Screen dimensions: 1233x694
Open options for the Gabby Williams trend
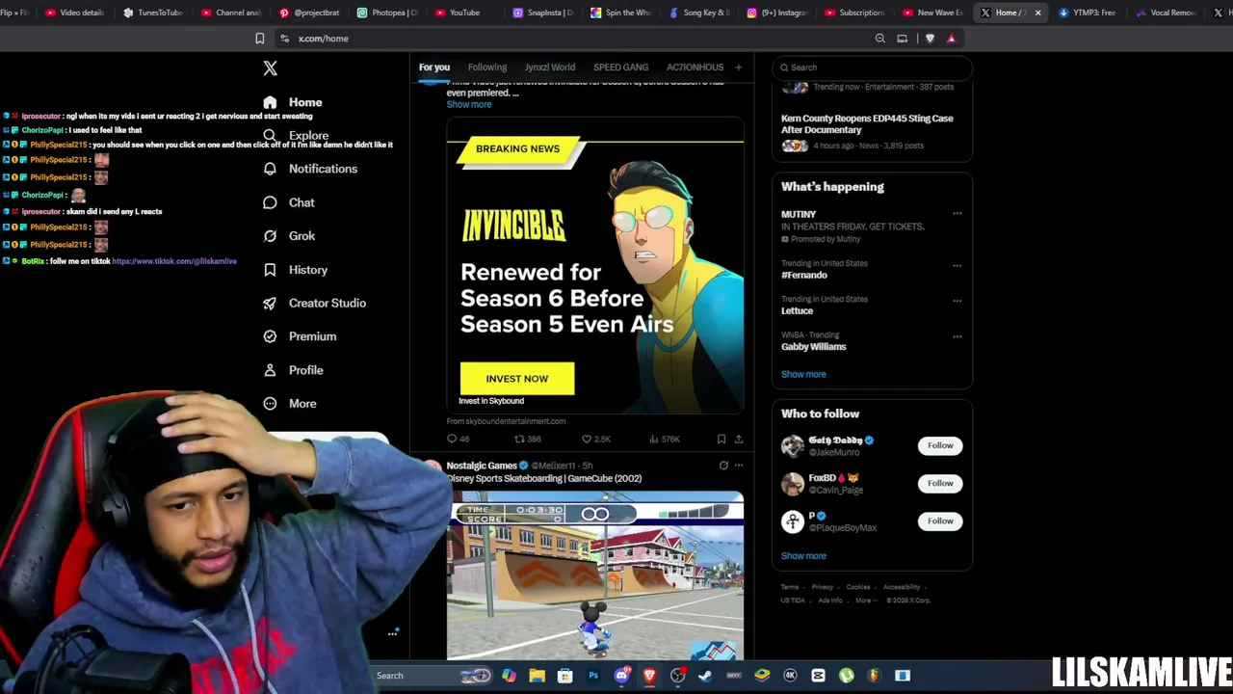point(957,336)
